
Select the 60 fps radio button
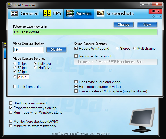pos(15,63)
